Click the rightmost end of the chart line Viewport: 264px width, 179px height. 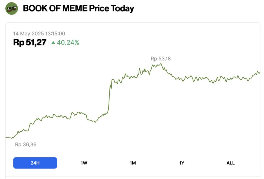[260, 72]
